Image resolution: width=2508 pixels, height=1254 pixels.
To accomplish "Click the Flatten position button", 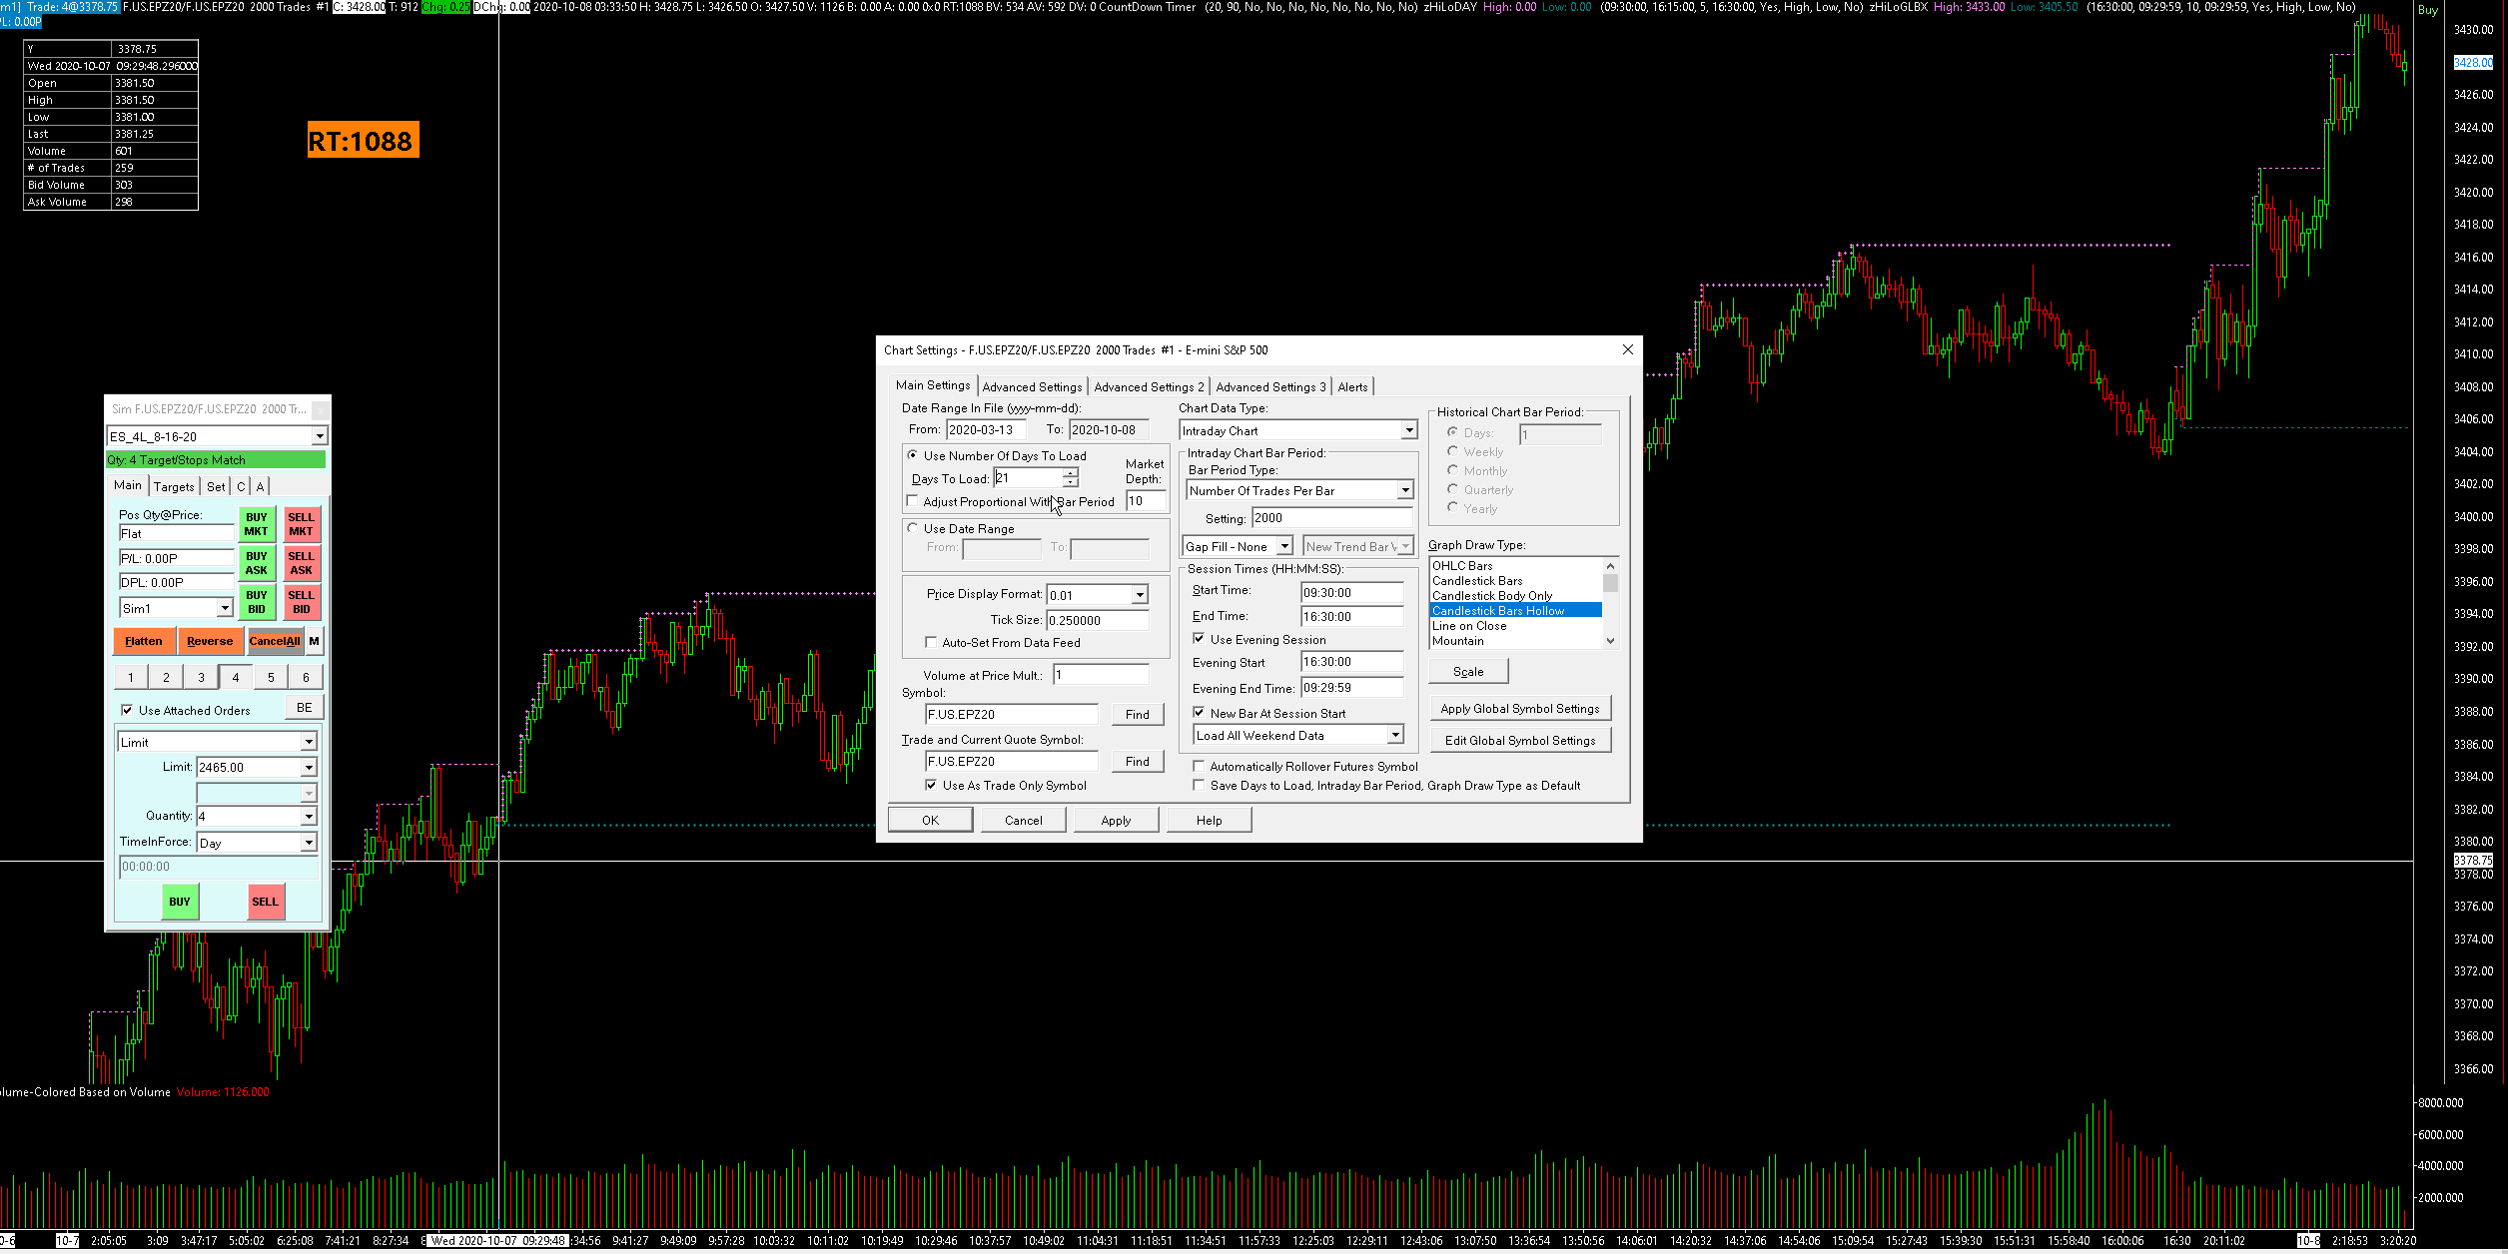I will click(144, 641).
